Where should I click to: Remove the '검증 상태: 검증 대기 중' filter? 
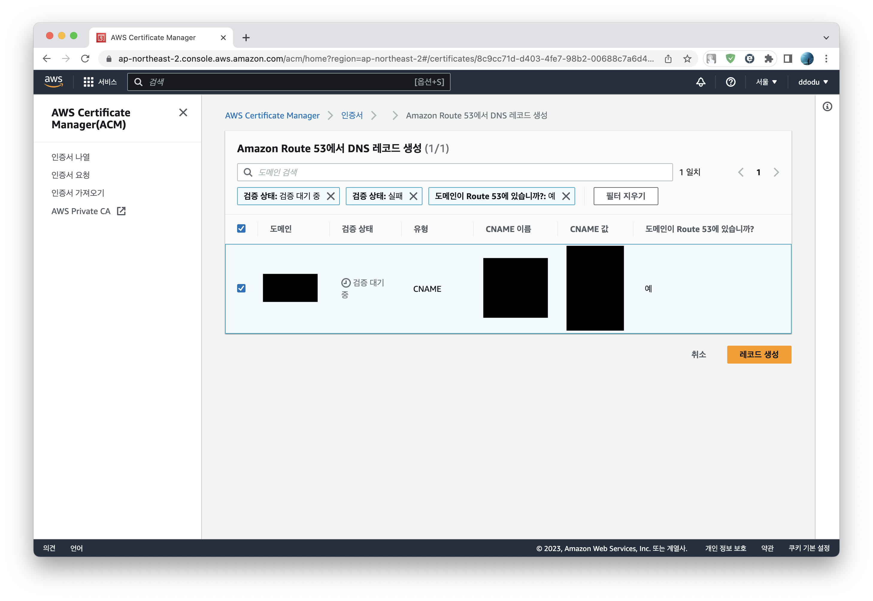(331, 196)
